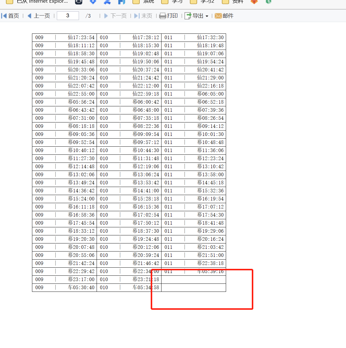
Task: Select the cell 蓦09:05:36
Action: click(x=81, y=134)
